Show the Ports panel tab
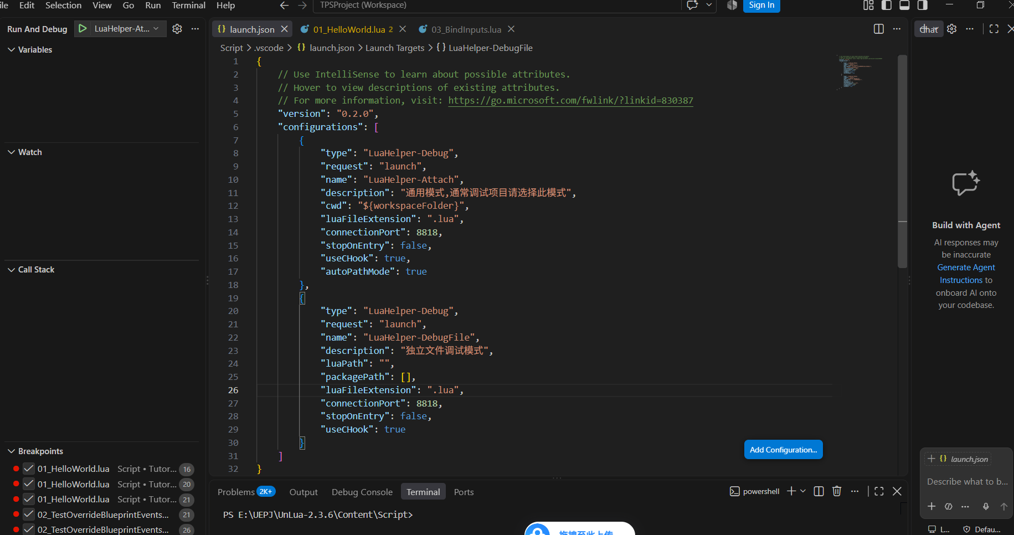Image resolution: width=1014 pixels, height=535 pixels. point(464,492)
